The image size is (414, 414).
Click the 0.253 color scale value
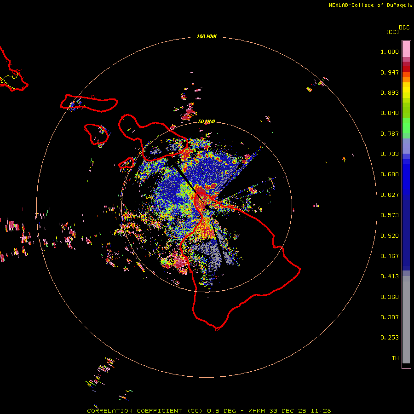(x=390, y=338)
